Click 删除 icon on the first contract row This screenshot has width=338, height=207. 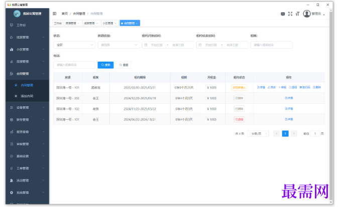(317, 87)
